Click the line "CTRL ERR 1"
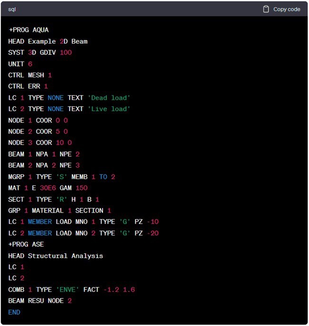 [28, 86]
